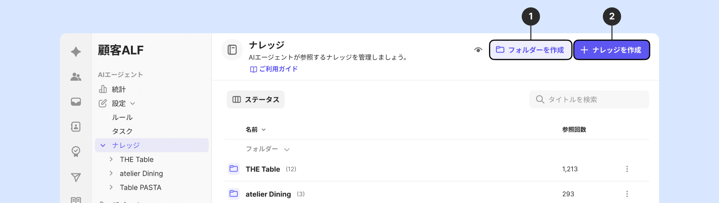Screen dimensions: 719x203
Task: Sort by the 名前 column dropdown
Action: click(256, 130)
